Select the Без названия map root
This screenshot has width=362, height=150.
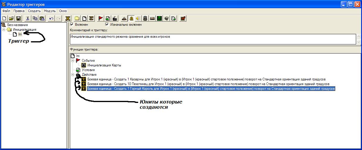[x=17, y=25]
